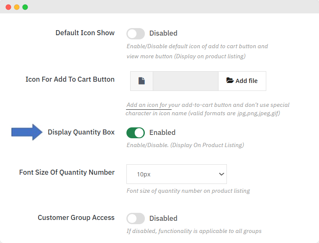This screenshot has width=319, height=243.
Task: Click the open folder icon in Add file
Action: click(230, 80)
